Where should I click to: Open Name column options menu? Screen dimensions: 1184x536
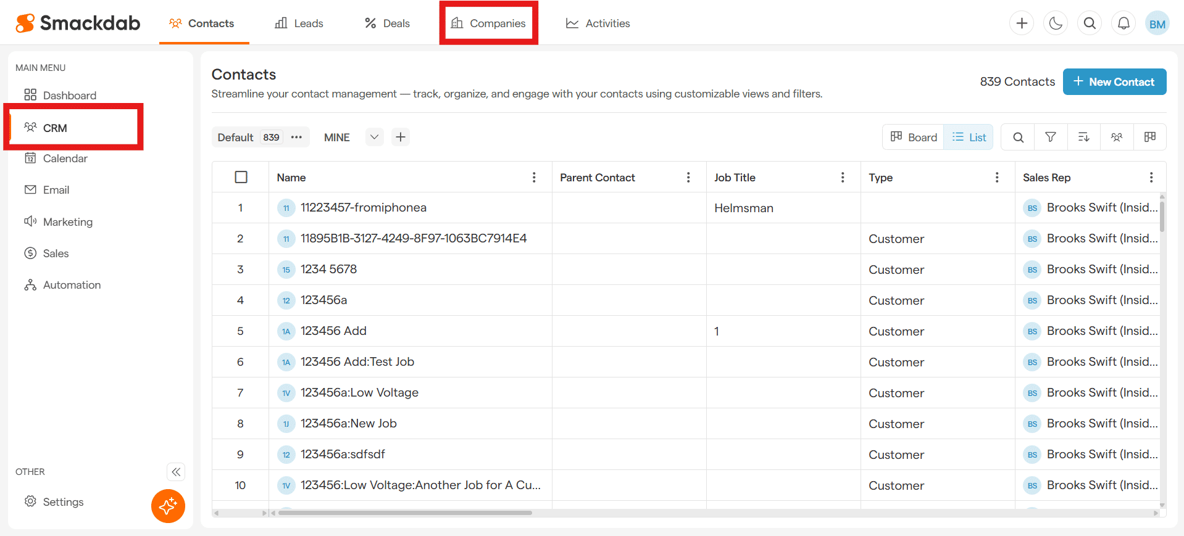tap(534, 178)
